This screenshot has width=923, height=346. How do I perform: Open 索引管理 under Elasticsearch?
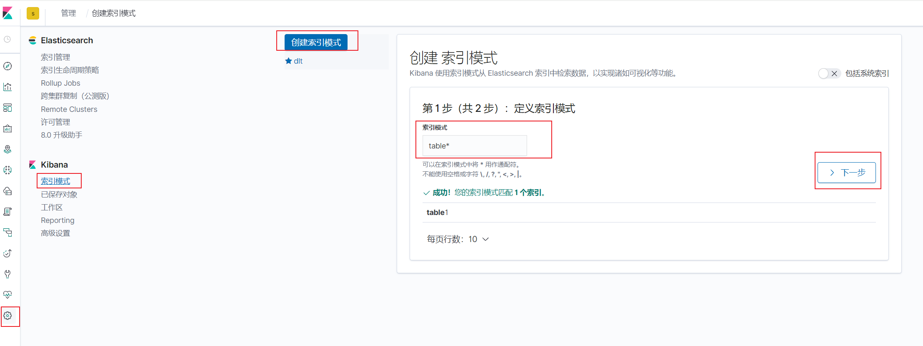[x=55, y=57]
